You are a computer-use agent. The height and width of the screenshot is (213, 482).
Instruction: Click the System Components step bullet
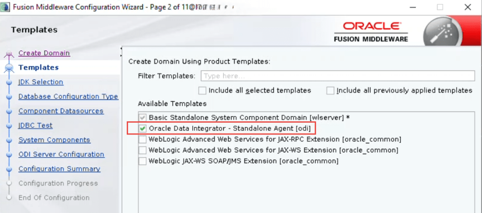pos(10,140)
